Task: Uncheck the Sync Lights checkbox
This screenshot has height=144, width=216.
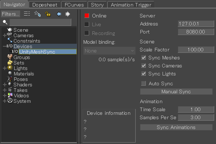Action: coord(144,74)
